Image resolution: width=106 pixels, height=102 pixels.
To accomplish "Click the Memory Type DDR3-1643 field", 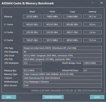I will (62, 74).
